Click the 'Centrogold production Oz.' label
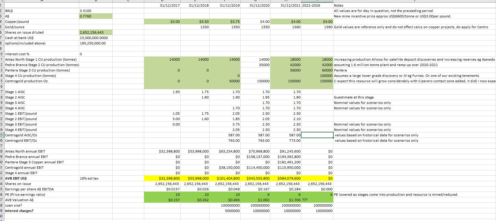 coord(27,81)
